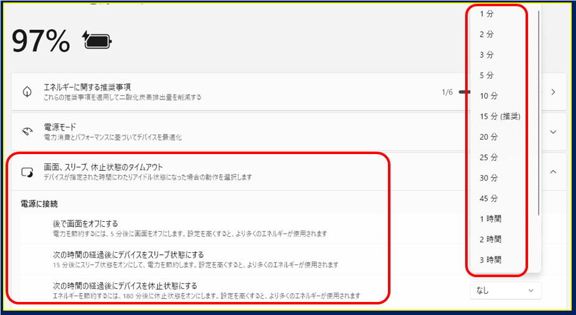Click the dropdown list's vertical scrollbar
This screenshot has height=315, width=576.
539,112
